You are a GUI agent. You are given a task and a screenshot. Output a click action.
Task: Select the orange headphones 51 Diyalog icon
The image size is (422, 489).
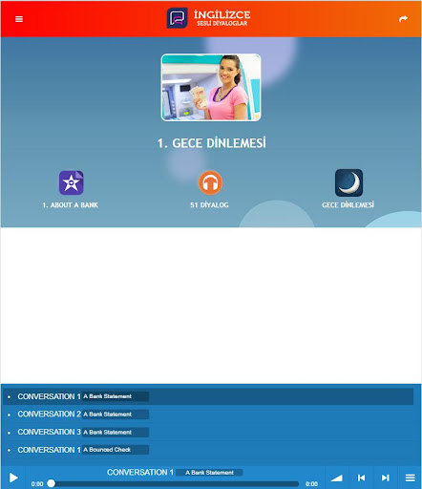pyautogui.click(x=210, y=182)
